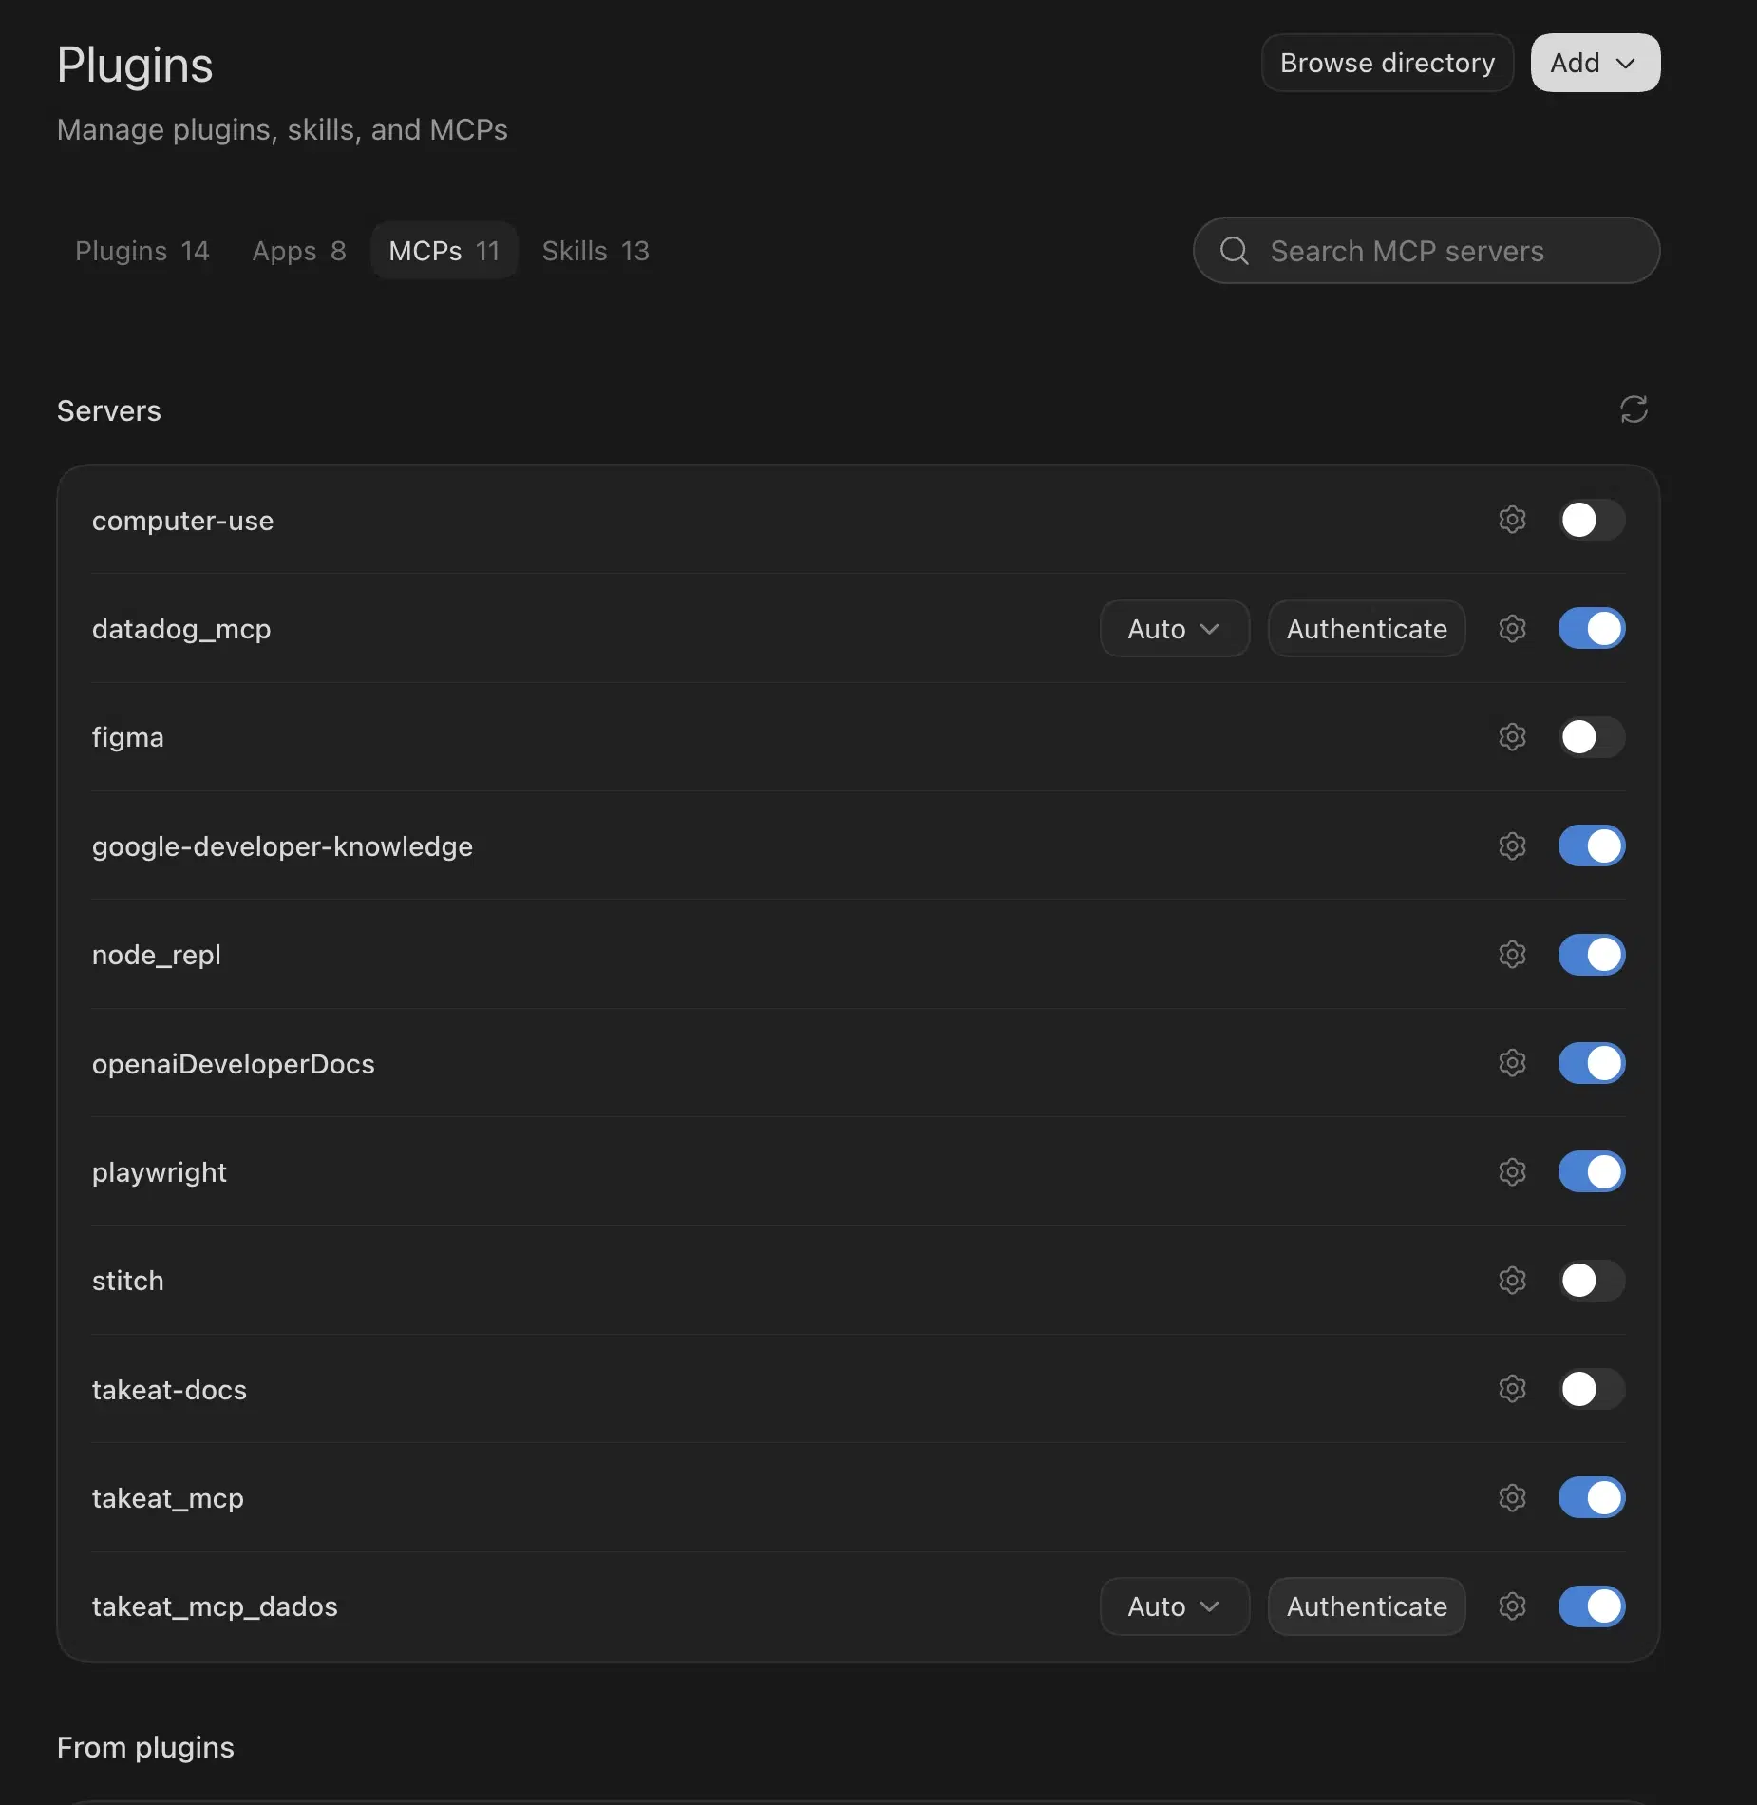Open settings gear for playwright server
Image resolution: width=1757 pixels, height=1805 pixels.
pyautogui.click(x=1512, y=1171)
